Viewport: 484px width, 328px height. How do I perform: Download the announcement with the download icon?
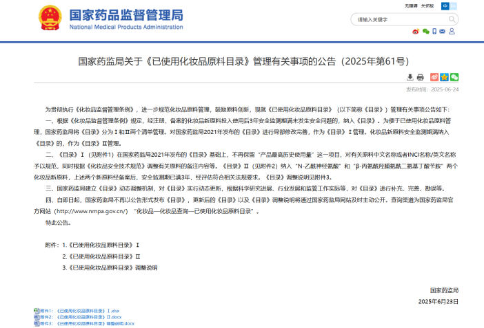point(410,77)
